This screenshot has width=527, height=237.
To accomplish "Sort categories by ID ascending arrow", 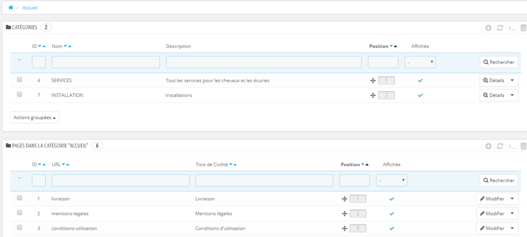I will [x=44, y=46].
